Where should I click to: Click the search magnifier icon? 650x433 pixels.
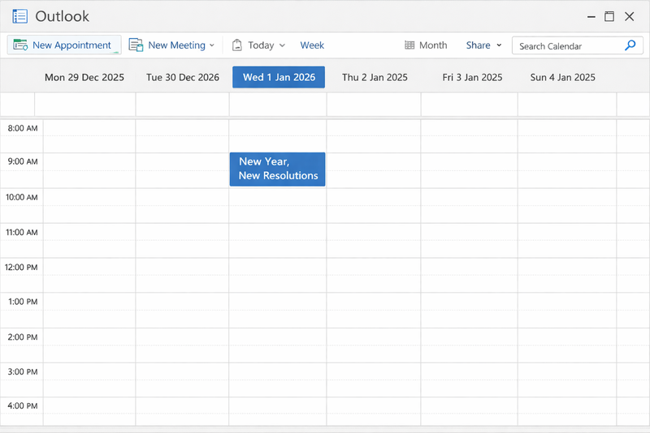(630, 45)
